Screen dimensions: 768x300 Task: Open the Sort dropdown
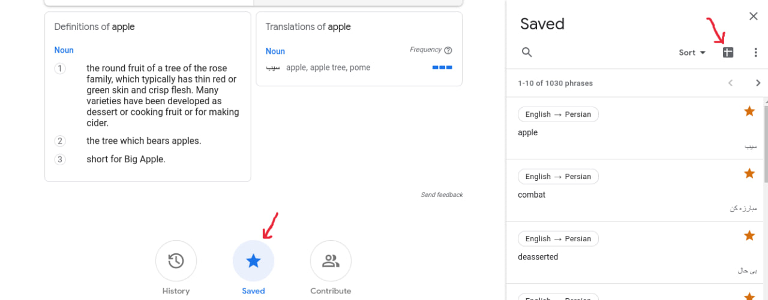pyautogui.click(x=692, y=53)
